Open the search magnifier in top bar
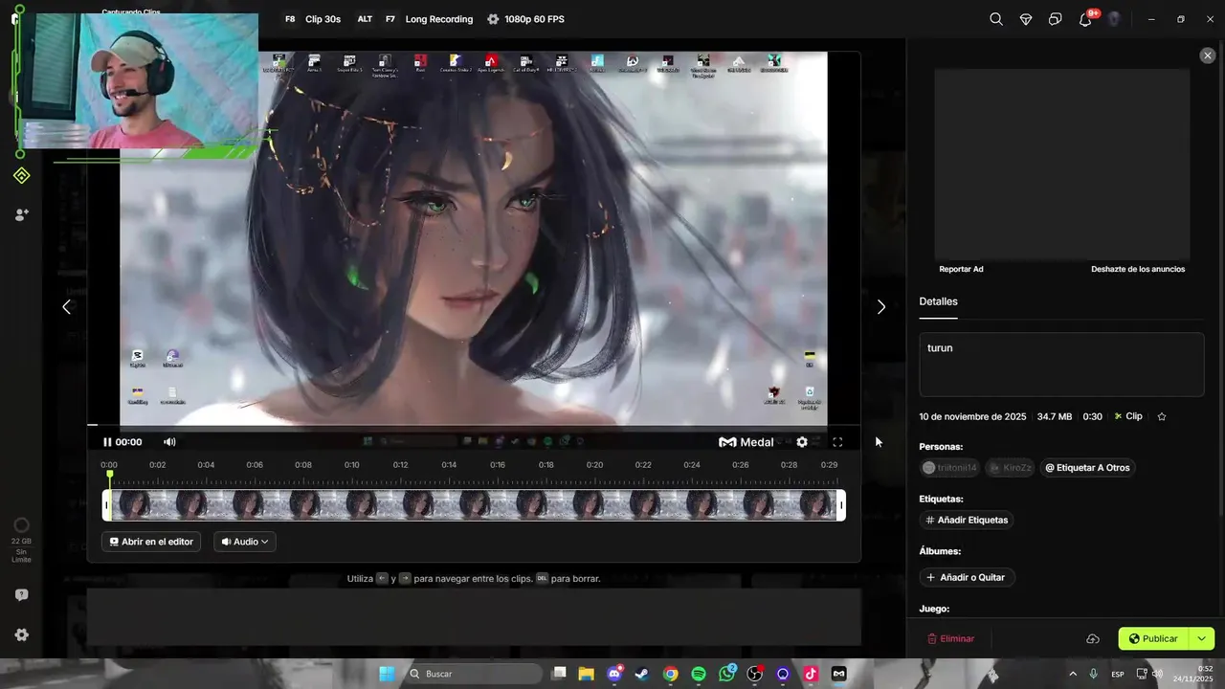Viewport: 1225px width, 689px height. point(996,19)
